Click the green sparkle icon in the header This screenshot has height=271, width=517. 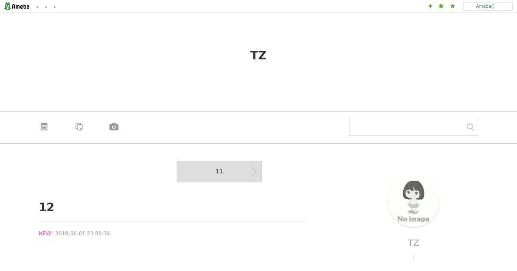click(x=430, y=6)
